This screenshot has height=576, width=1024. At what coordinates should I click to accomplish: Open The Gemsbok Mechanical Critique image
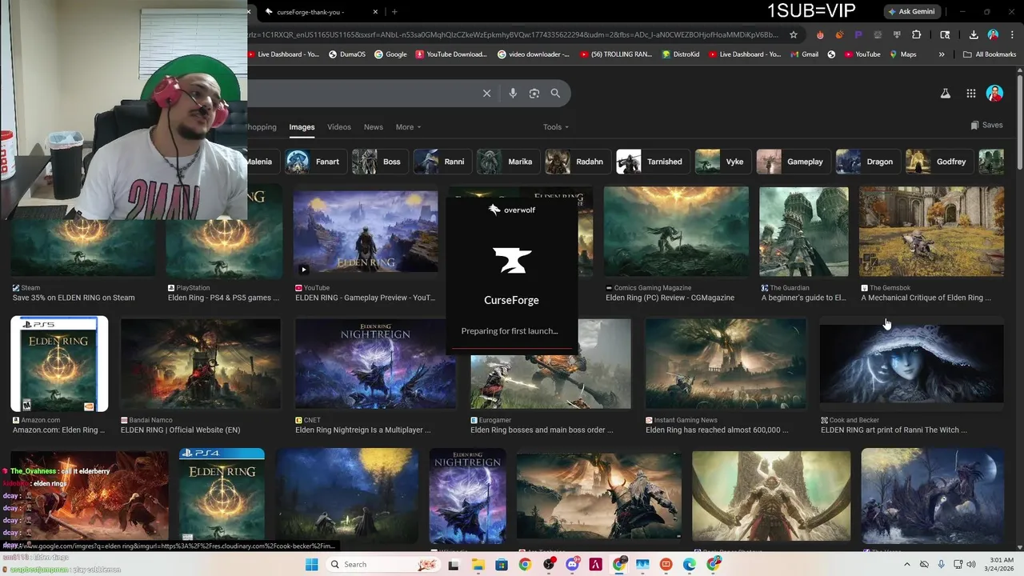(931, 231)
